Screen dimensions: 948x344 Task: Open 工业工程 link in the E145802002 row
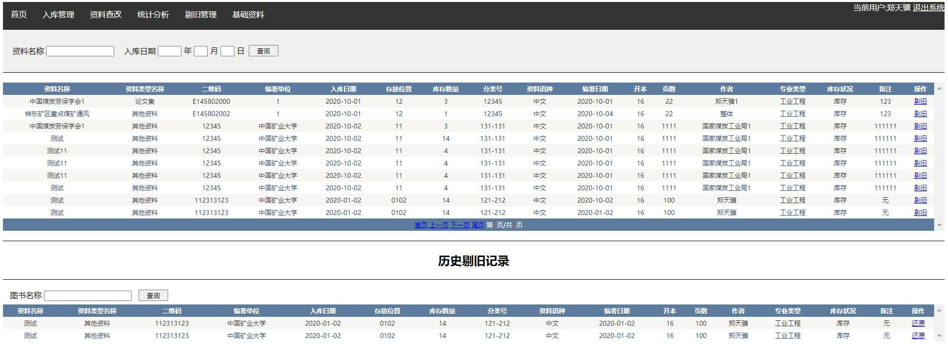[x=793, y=114]
